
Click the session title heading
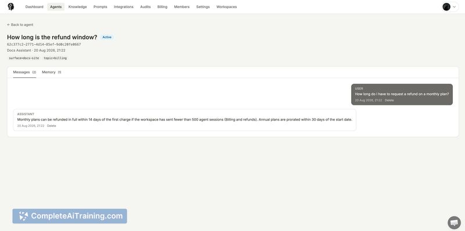pyautogui.click(x=52, y=37)
